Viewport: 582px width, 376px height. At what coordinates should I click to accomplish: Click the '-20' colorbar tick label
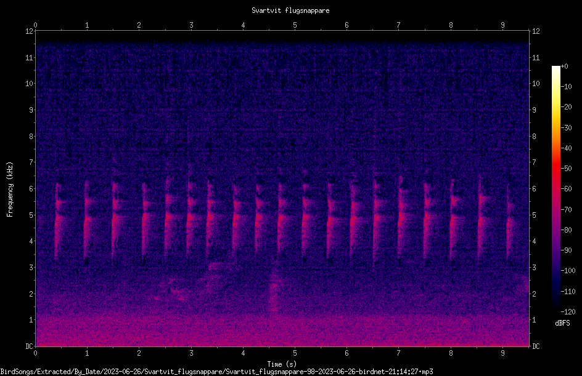pyautogui.click(x=566, y=107)
